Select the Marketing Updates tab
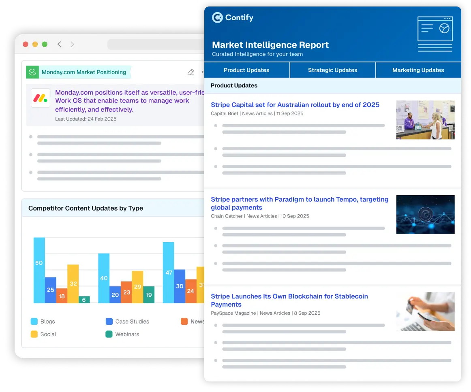This screenshot has width=471, height=392. tap(418, 70)
